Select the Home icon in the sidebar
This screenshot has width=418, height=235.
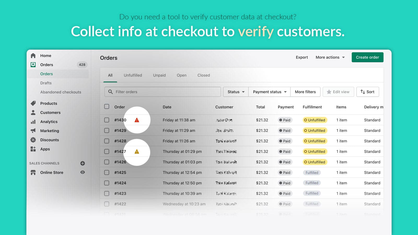point(33,55)
